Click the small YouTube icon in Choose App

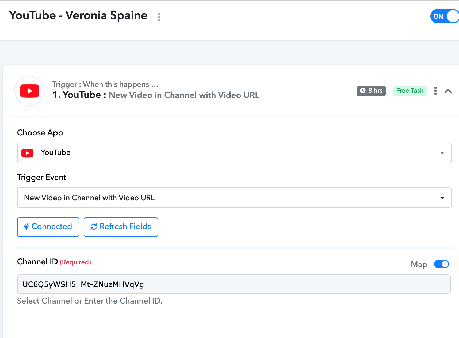pyautogui.click(x=27, y=153)
